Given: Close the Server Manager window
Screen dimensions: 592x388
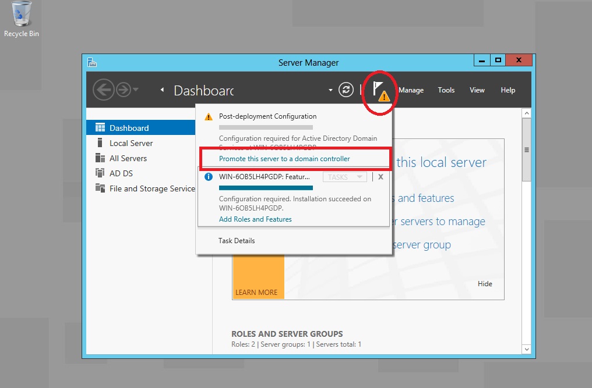Looking at the screenshot, I should [519, 60].
